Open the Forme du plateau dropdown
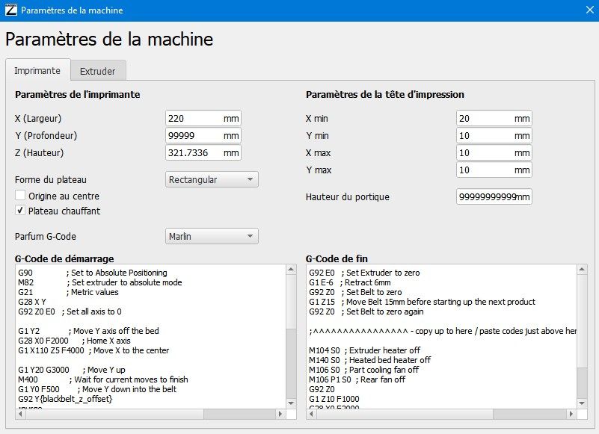 point(212,179)
